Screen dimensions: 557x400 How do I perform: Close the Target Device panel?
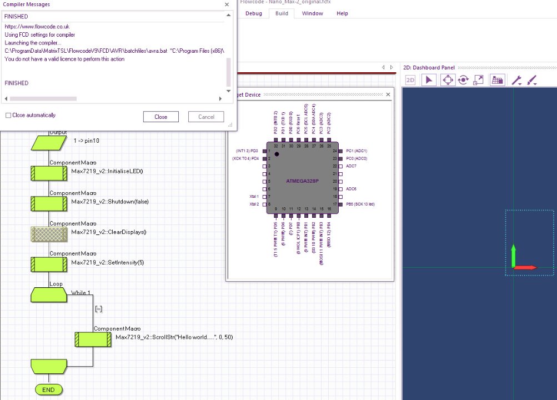[x=388, y=94]
